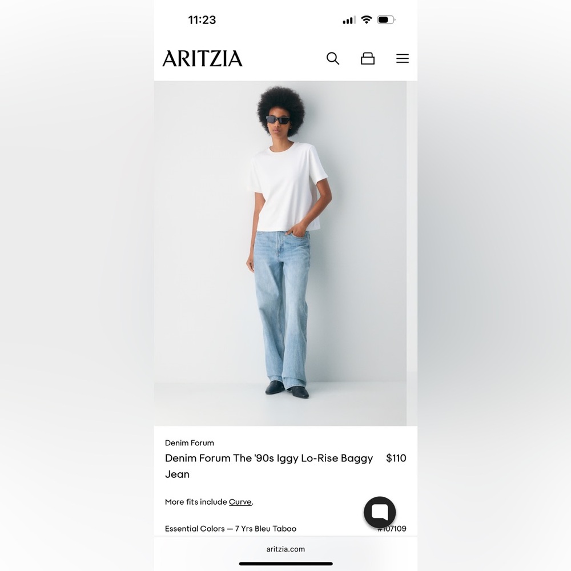Select the next image strip at right edge
Screen dimensions: 571x571
(412, 253)
